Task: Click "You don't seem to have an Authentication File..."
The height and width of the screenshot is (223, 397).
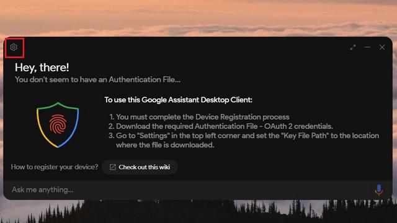Action: 97,80
